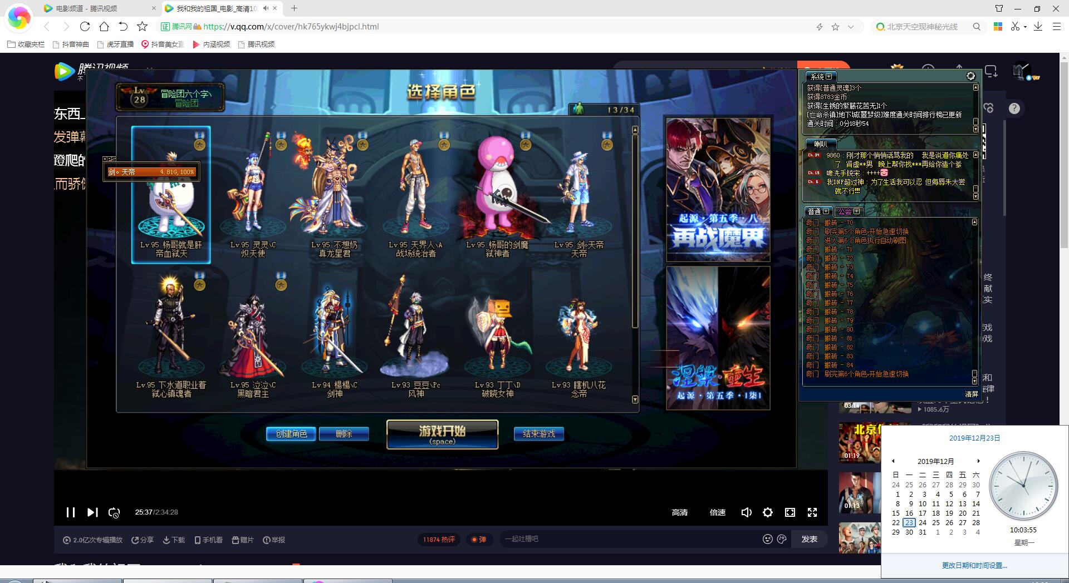Click the 游戏开始 start game button

pyautogui.click(x=442, y=434)
